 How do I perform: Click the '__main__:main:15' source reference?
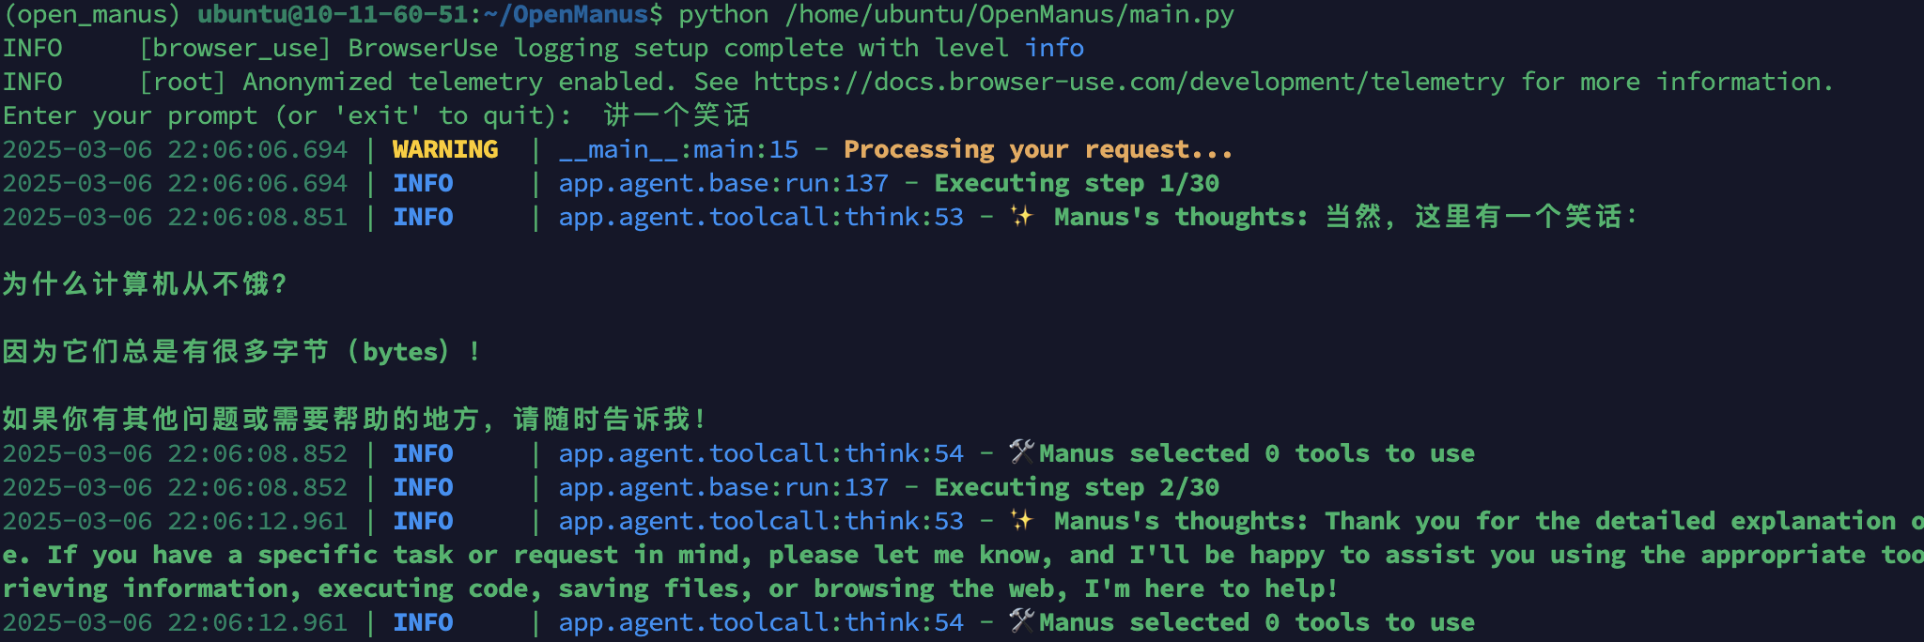pyautogui.click(x=678, y=149)
